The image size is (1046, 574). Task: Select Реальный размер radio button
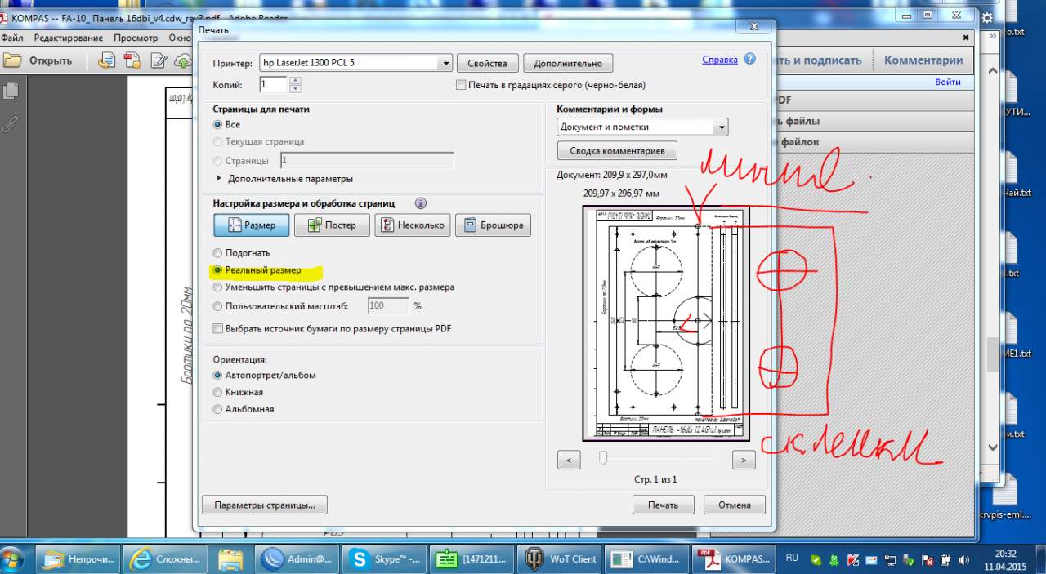[x=217, y=270]
